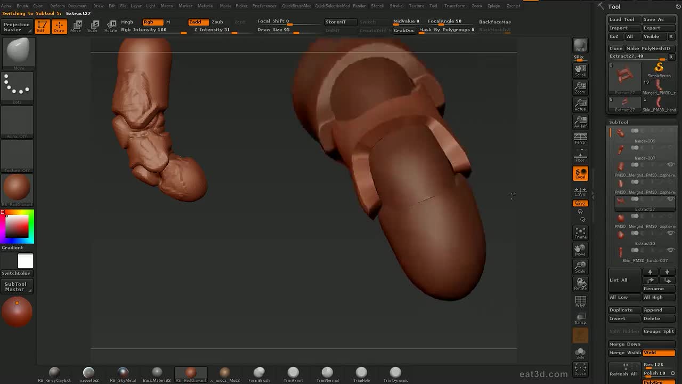This screenshot has width=682, height=384.
Task: Click the Merge Down button
Action: click(x=642, y=344)
